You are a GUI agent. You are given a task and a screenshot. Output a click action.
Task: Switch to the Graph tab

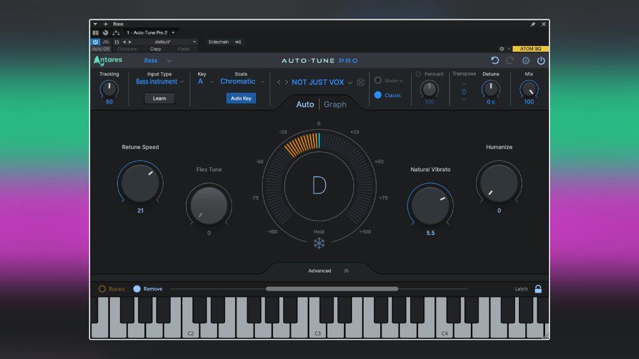pyautogui.click(x=335, y=105)
